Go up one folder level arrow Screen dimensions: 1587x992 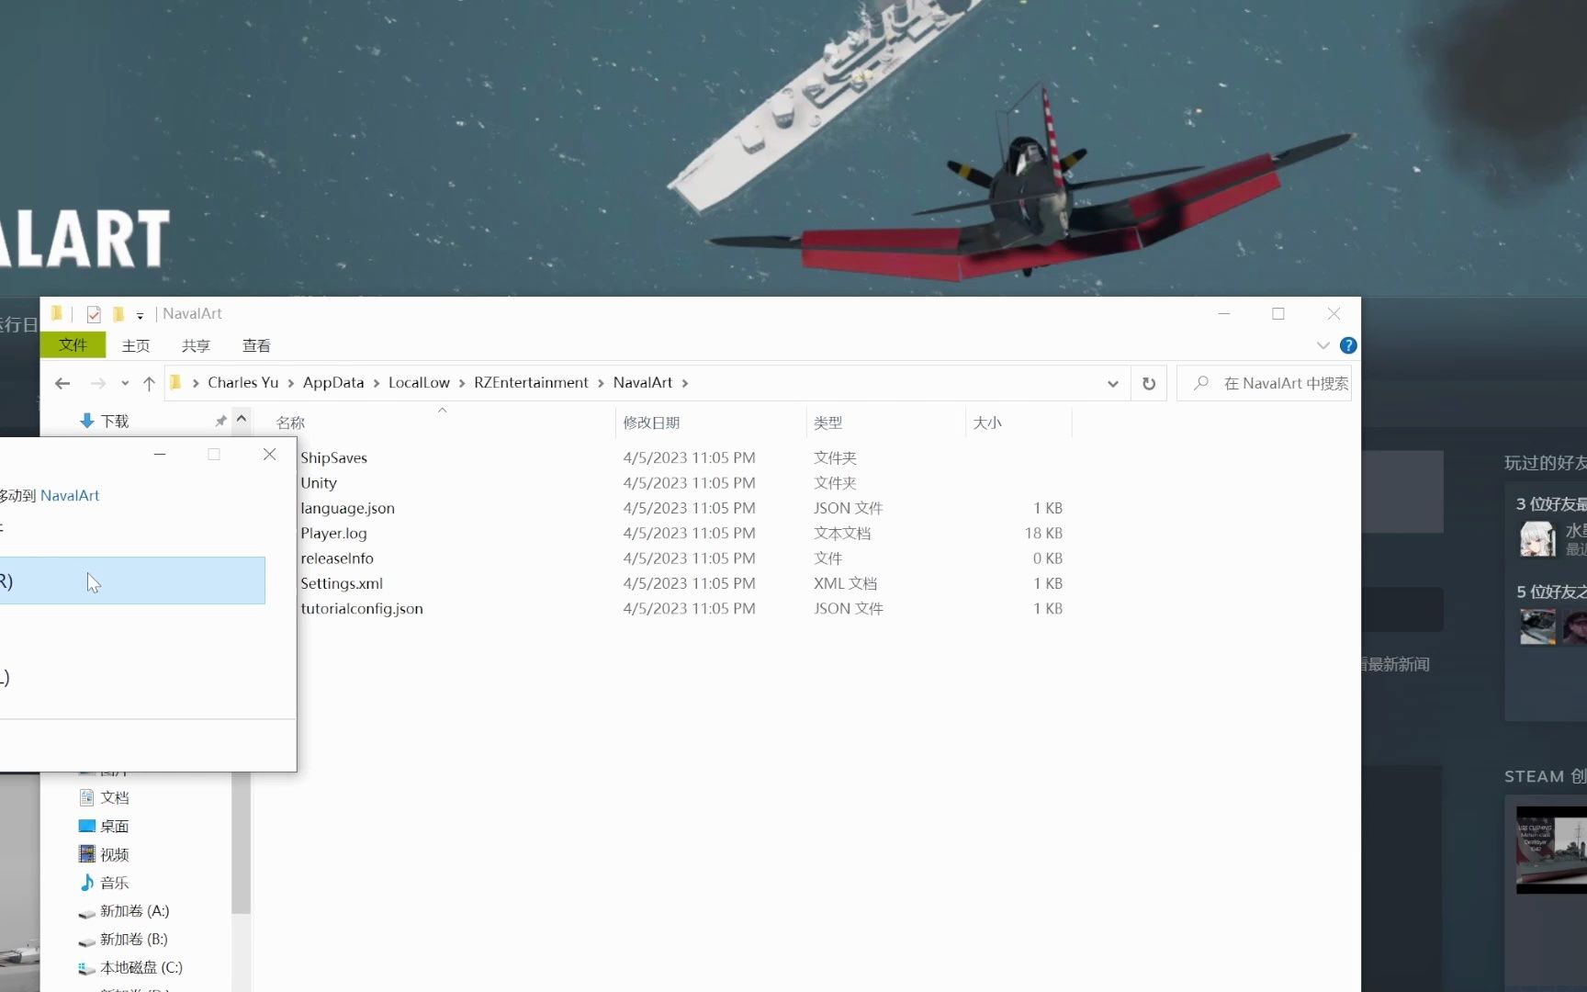tap(149, 383)
